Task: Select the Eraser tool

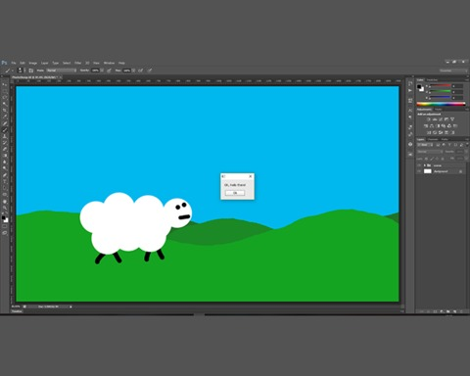Action: click(x=5, y=149)
